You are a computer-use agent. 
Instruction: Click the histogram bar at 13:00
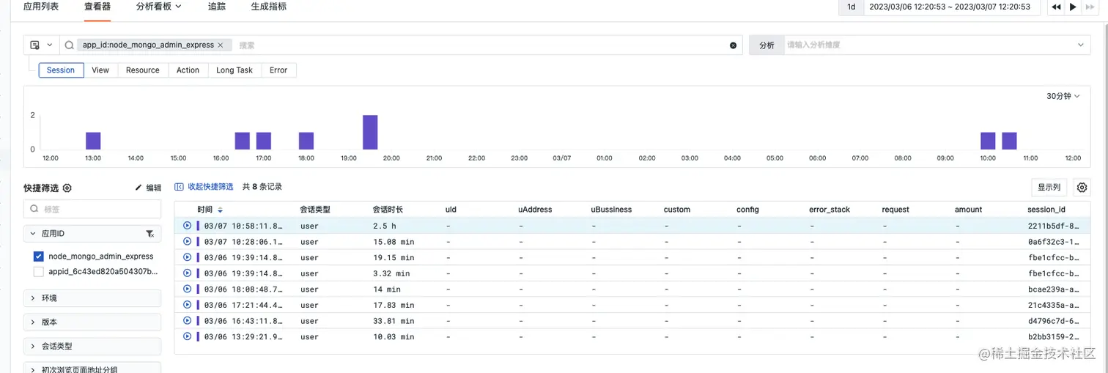coord(93,141)
